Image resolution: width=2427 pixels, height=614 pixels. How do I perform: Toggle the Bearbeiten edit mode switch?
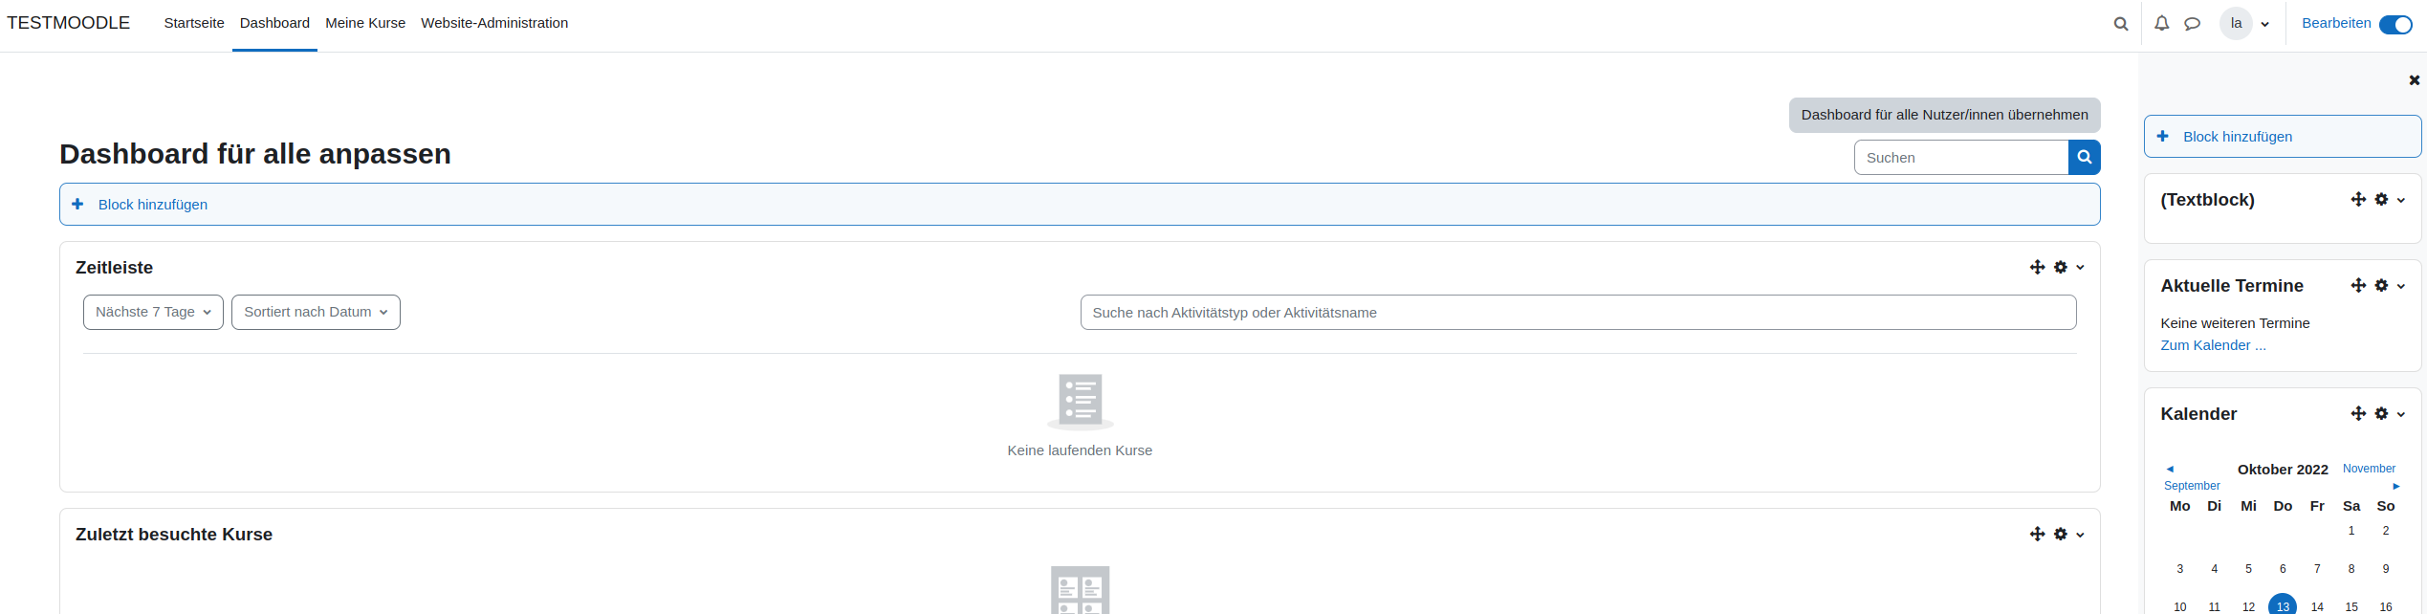pyautogui.click(x=2394, y=24)
